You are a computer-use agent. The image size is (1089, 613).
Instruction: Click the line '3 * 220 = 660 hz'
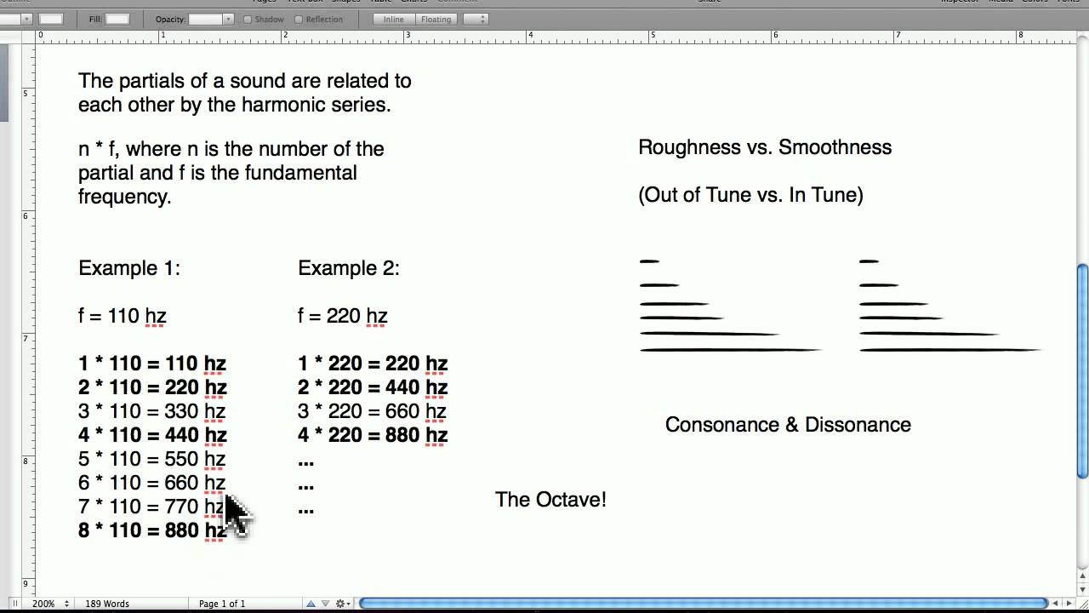click(x=372, y=411)
